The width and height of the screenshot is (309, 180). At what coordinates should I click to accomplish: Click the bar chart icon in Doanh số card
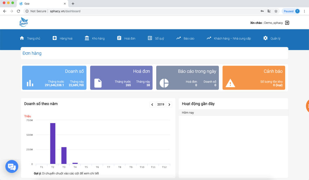coord(30,83)
